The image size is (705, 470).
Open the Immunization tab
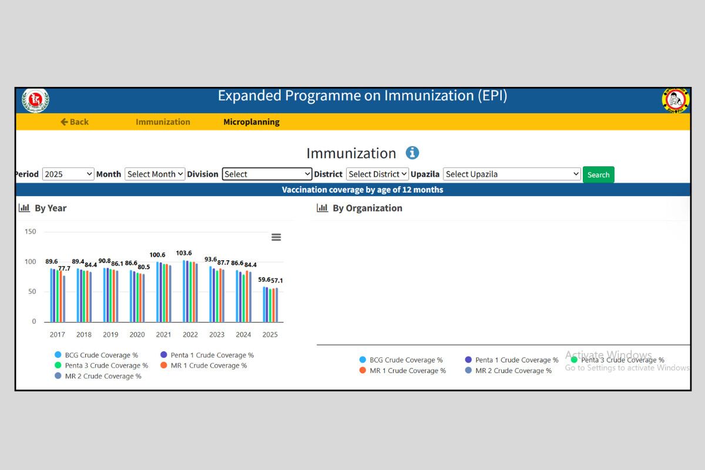coord(163,122)
